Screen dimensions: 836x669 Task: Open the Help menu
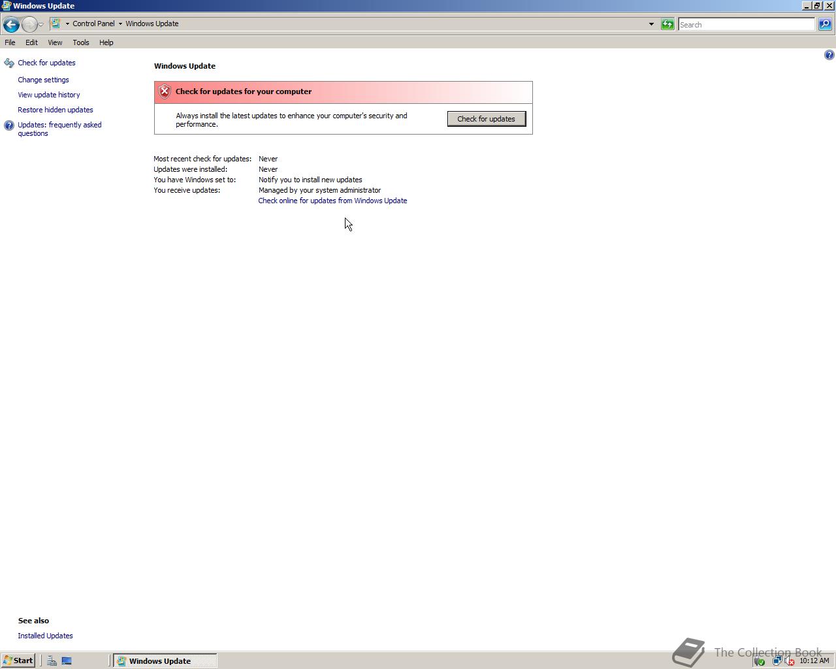106,42
